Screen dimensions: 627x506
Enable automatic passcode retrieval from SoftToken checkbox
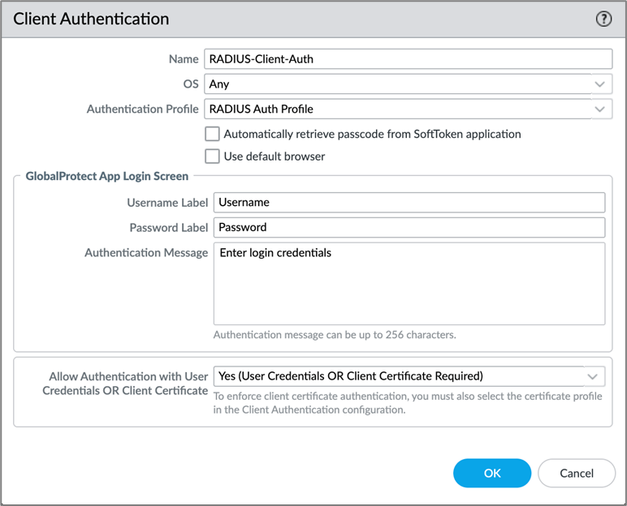tap(212, 134)
